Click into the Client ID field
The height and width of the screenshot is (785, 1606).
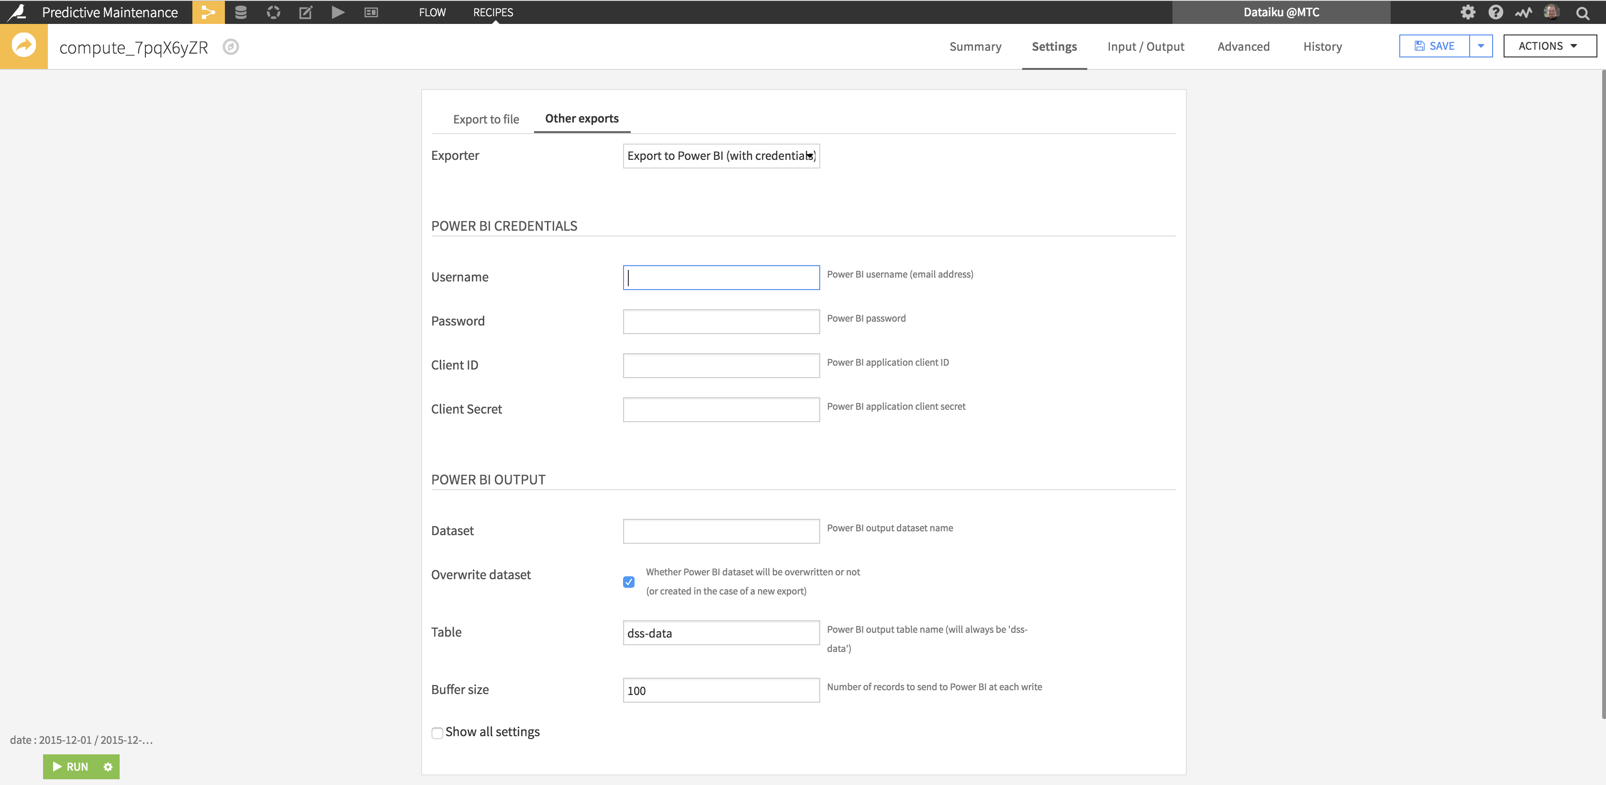click(x=721, y=365)
